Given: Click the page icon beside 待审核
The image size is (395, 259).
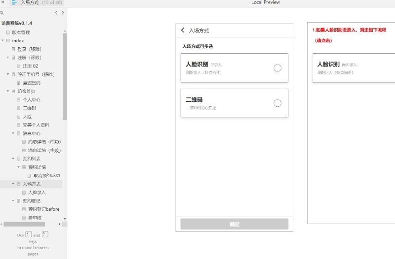Looking at the screenshot, I should click(x=24, y=218).
